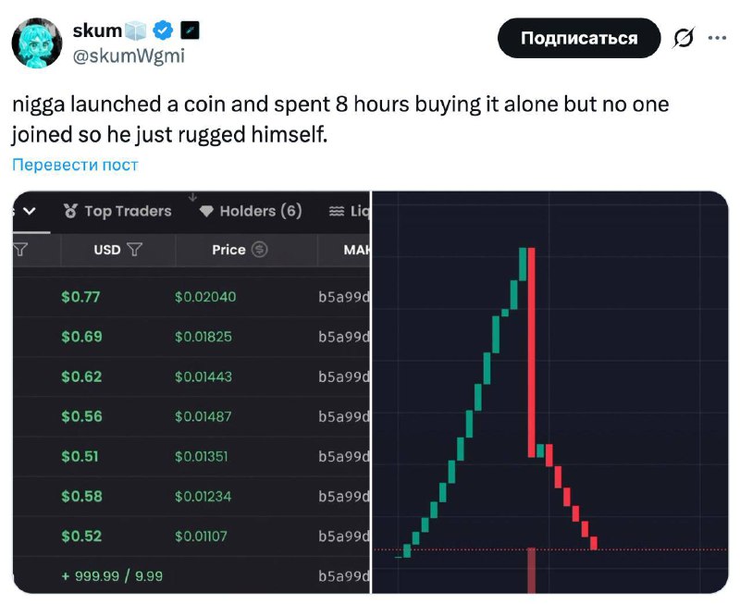Click the $0.02040 price cell
The height and width of the screenshot is (604, 740).
pos(205,297)
